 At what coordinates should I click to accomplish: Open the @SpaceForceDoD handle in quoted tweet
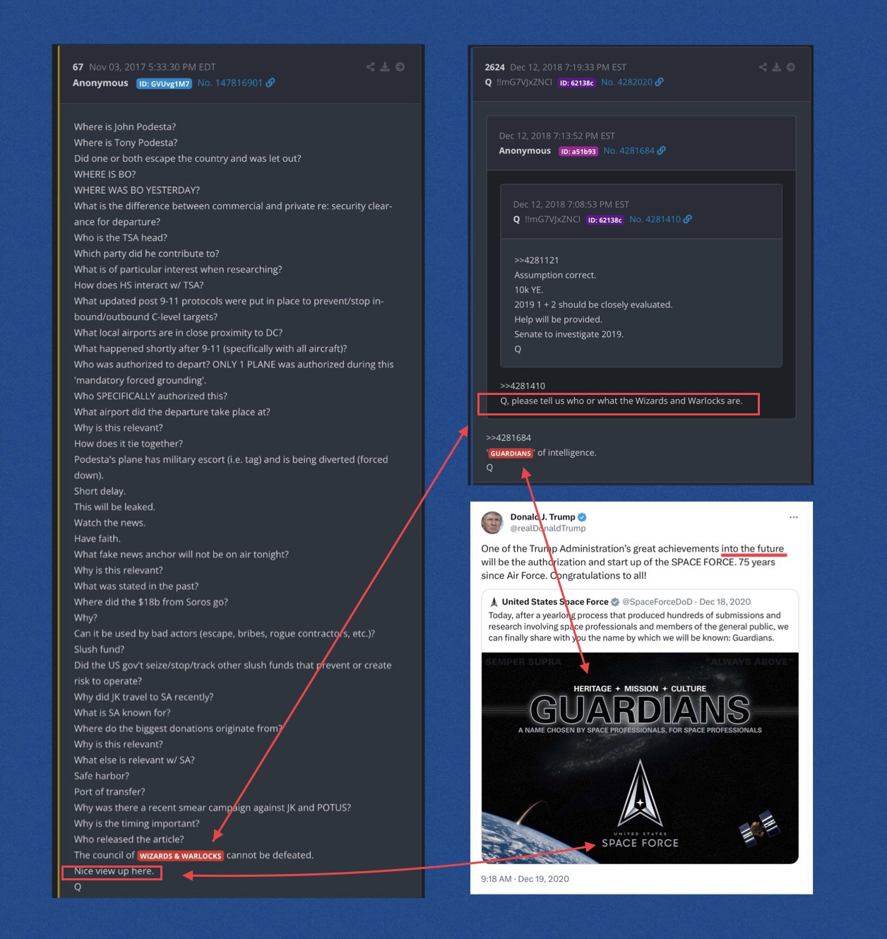click(x=657, y=602)
